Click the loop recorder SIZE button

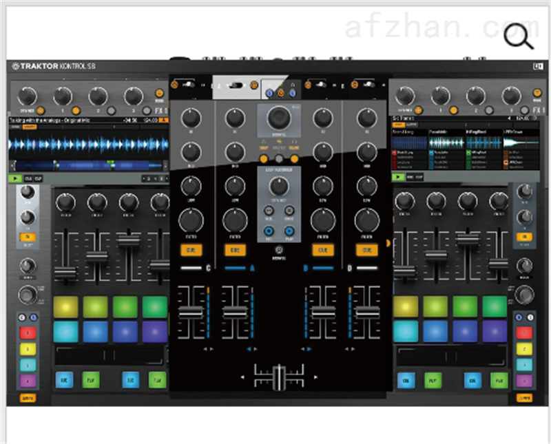click(x=269, y=211)
